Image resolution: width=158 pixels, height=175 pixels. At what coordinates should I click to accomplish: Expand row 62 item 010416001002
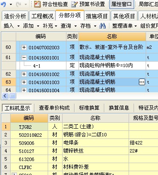coord(24,74)
